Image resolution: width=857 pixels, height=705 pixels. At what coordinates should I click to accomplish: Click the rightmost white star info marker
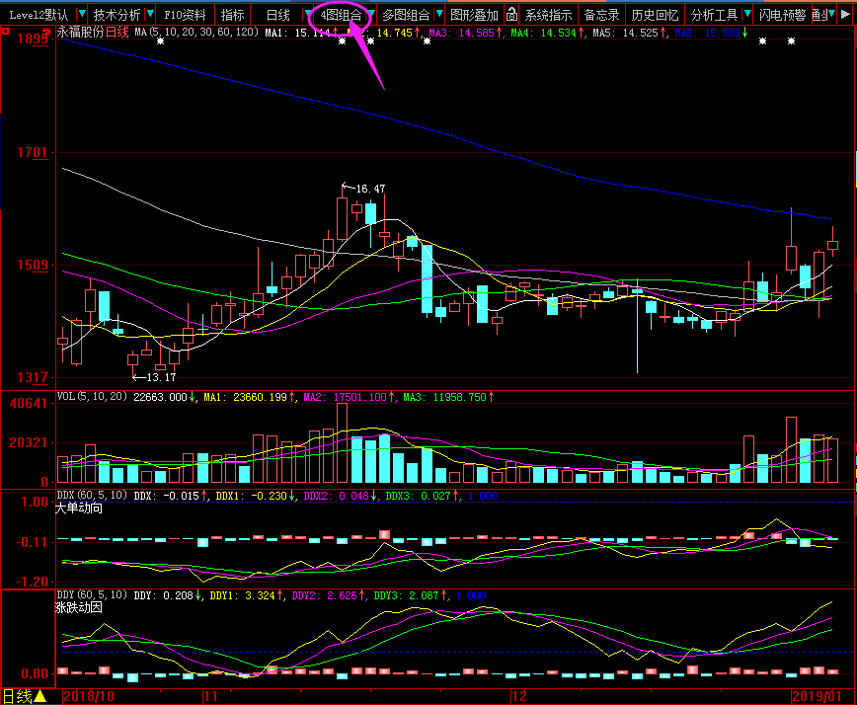(791, 41)
